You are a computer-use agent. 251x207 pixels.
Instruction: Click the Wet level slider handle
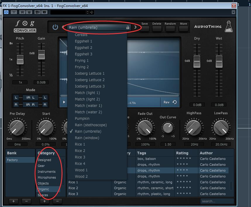coord(219,61)
